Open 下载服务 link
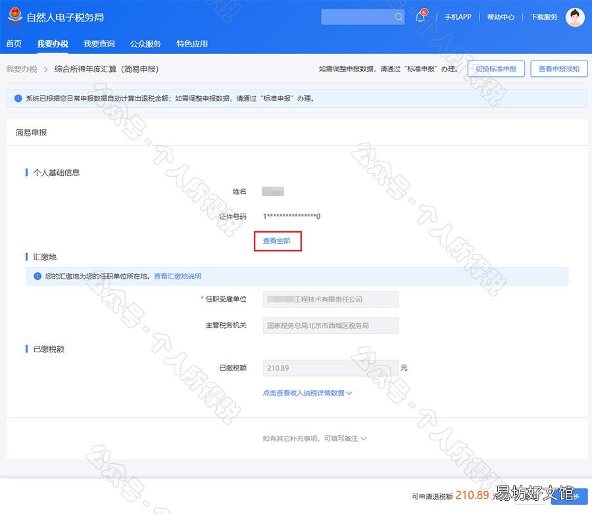The image size is (592, 514). click(544, 17)
